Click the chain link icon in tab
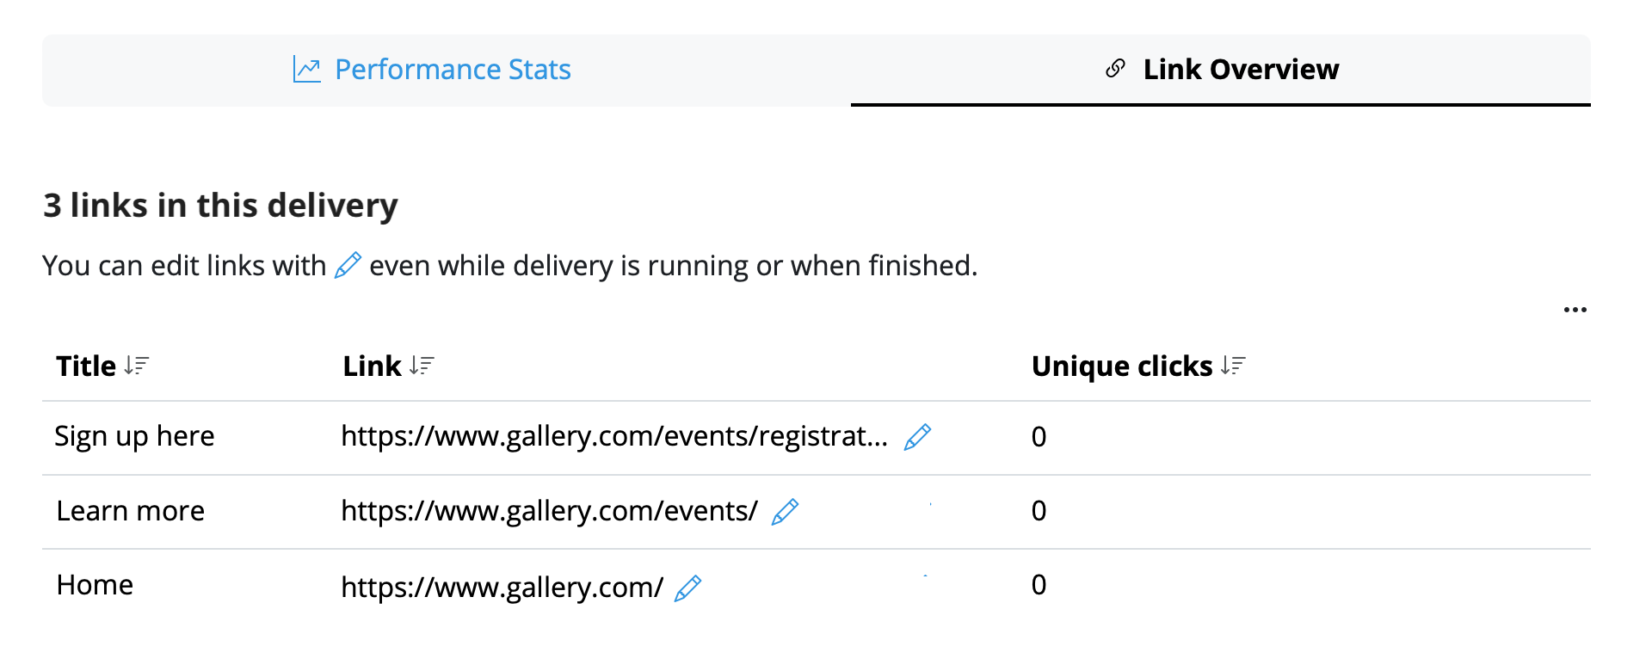The image size is (1652, 671). pyautogui.click(x=1115, y=69)
